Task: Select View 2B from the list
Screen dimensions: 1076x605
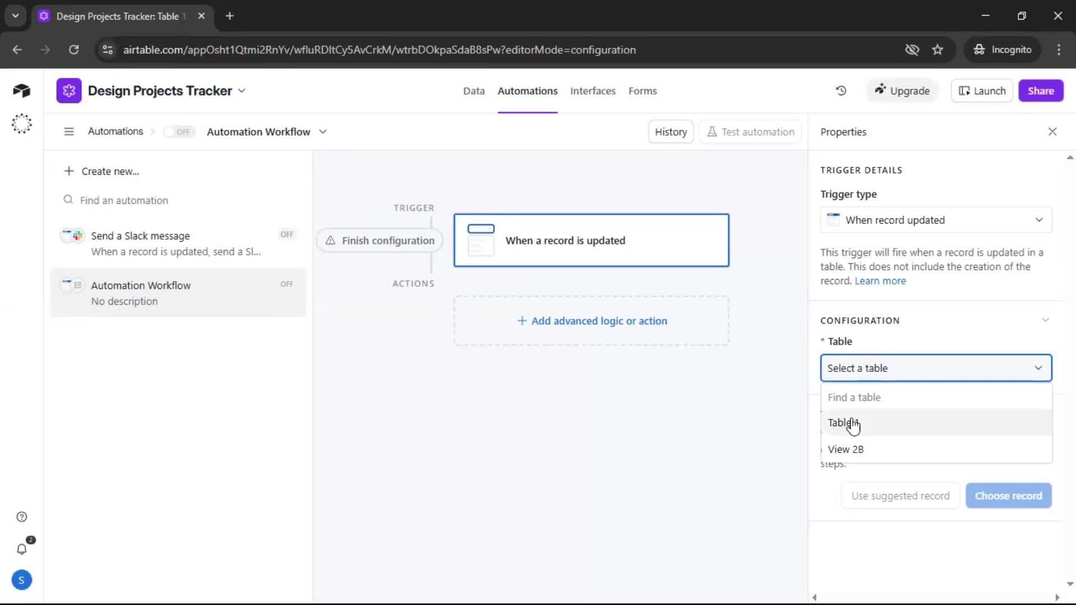Action: [936, 449]
